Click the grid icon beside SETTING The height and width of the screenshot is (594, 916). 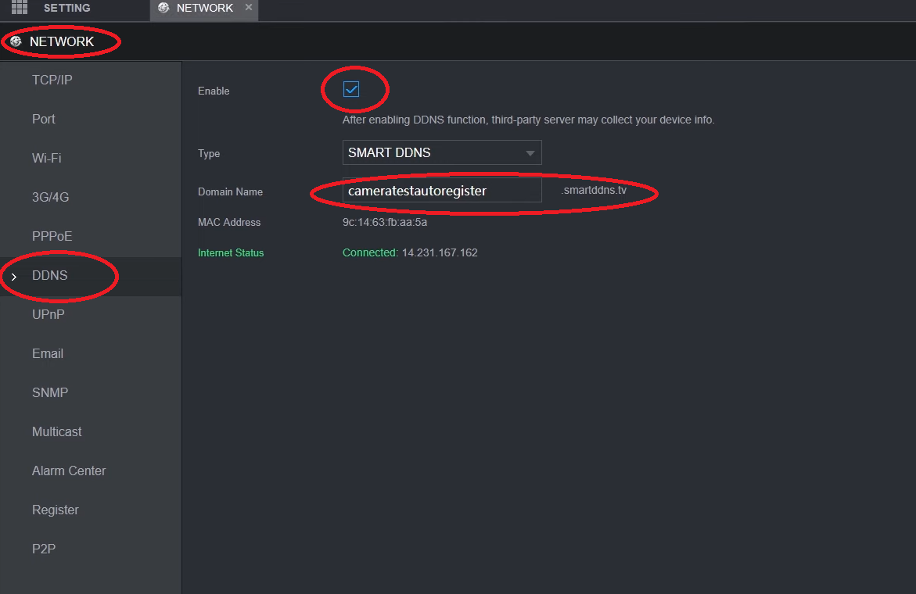coord(20,8)
